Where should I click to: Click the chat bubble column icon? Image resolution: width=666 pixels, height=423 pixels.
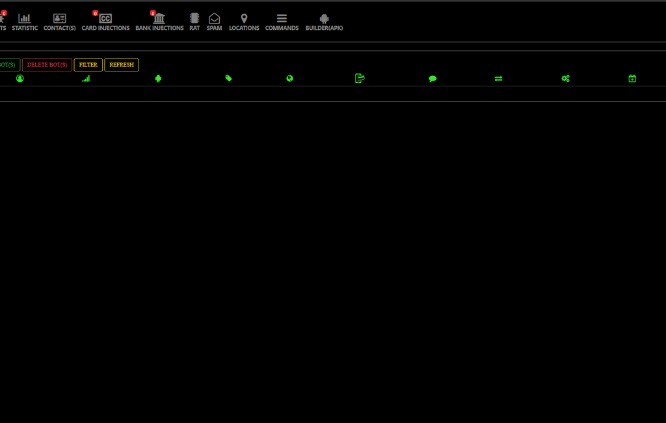pyautogui.click(x=433, y=78)
